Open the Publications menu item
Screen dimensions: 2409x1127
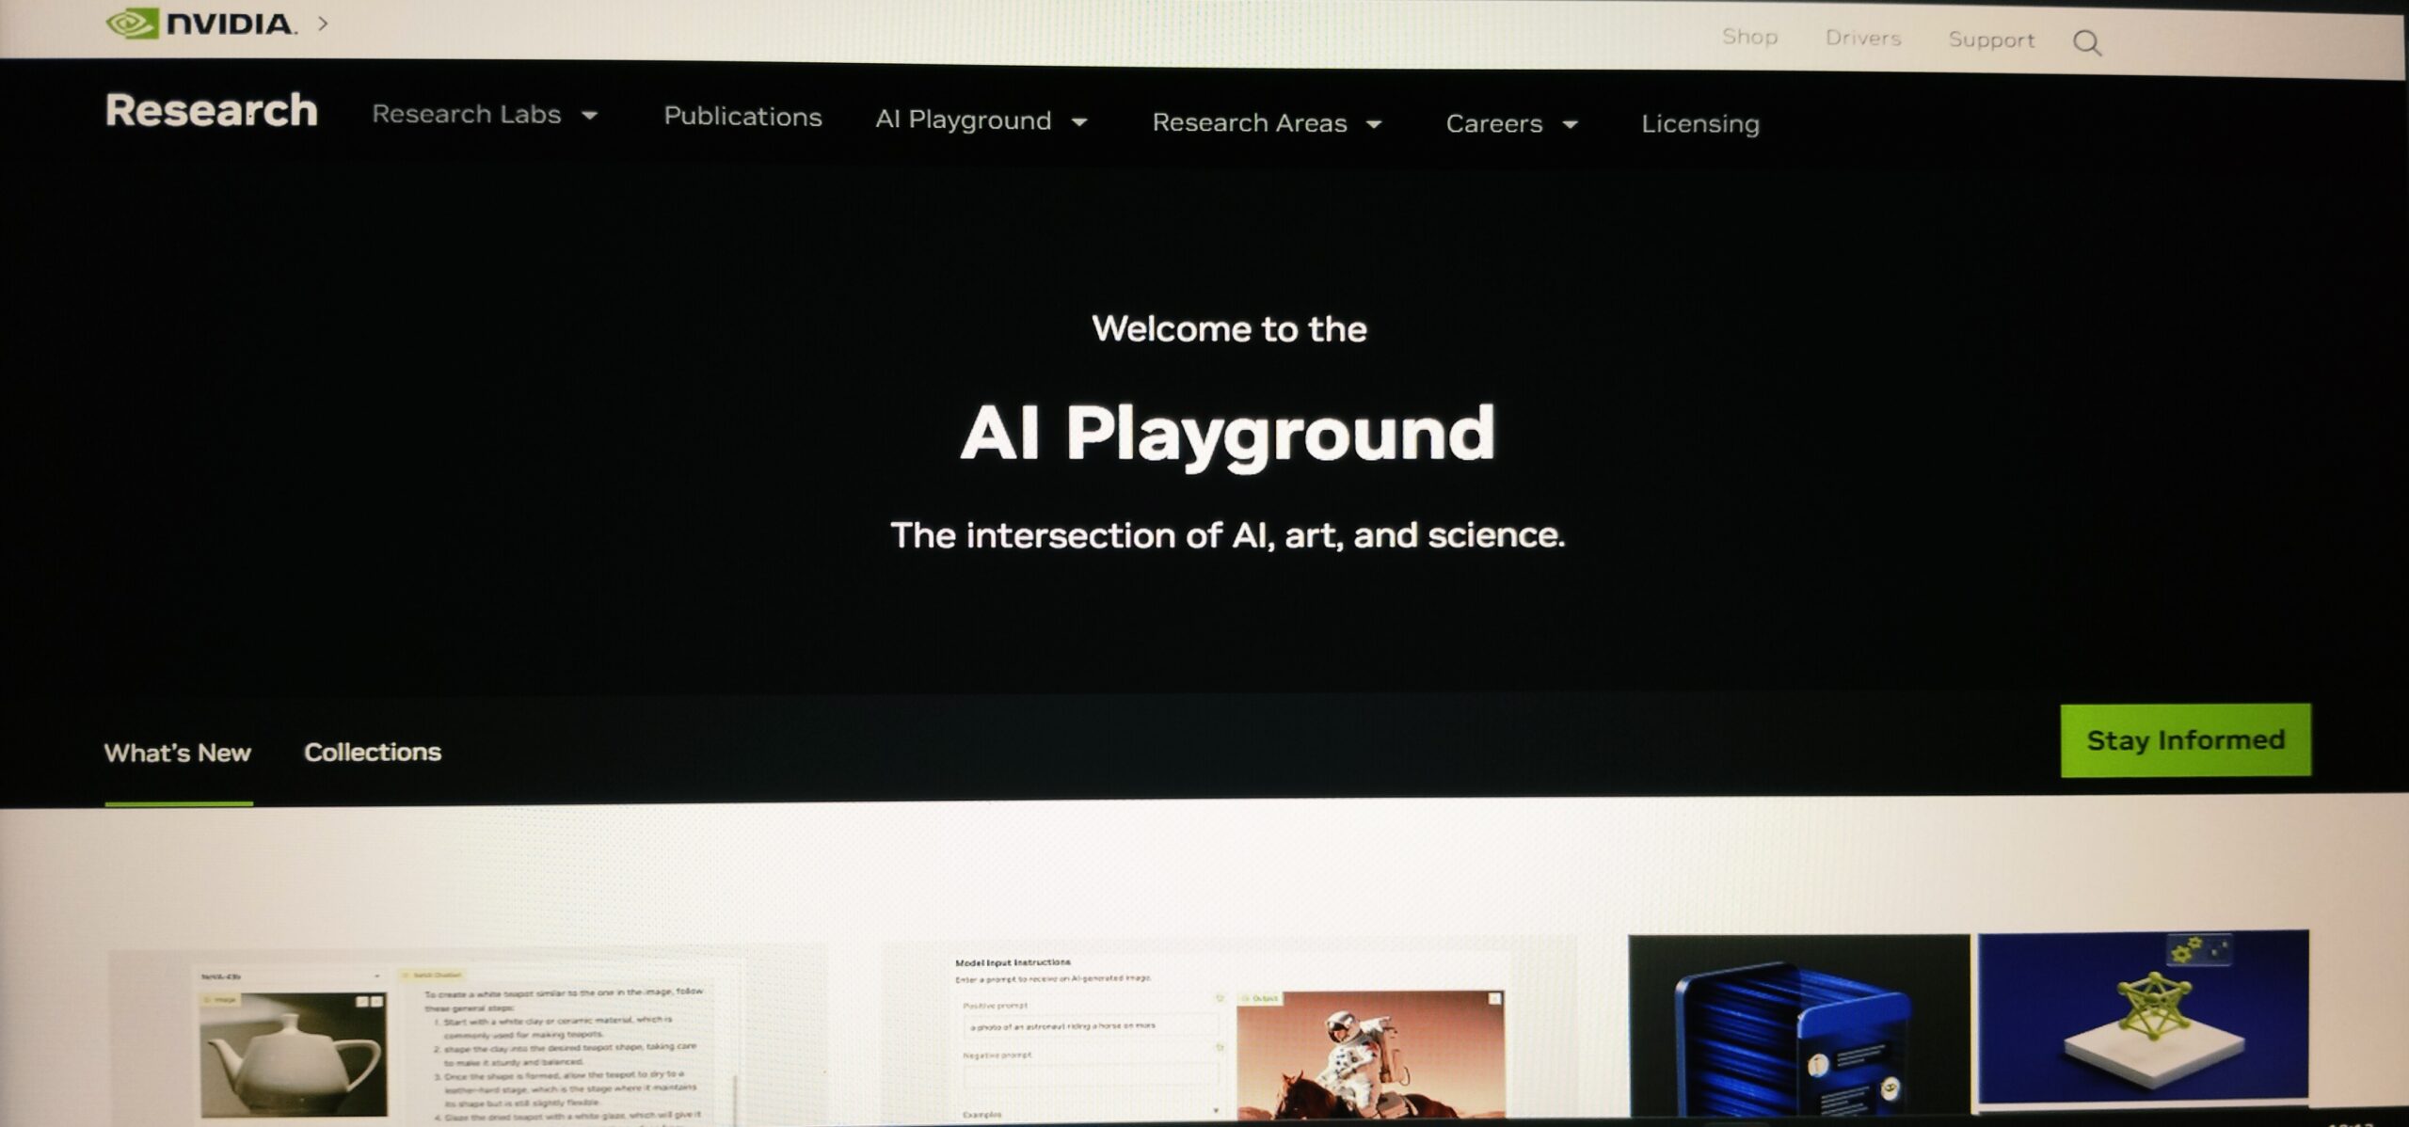point(742,117)
